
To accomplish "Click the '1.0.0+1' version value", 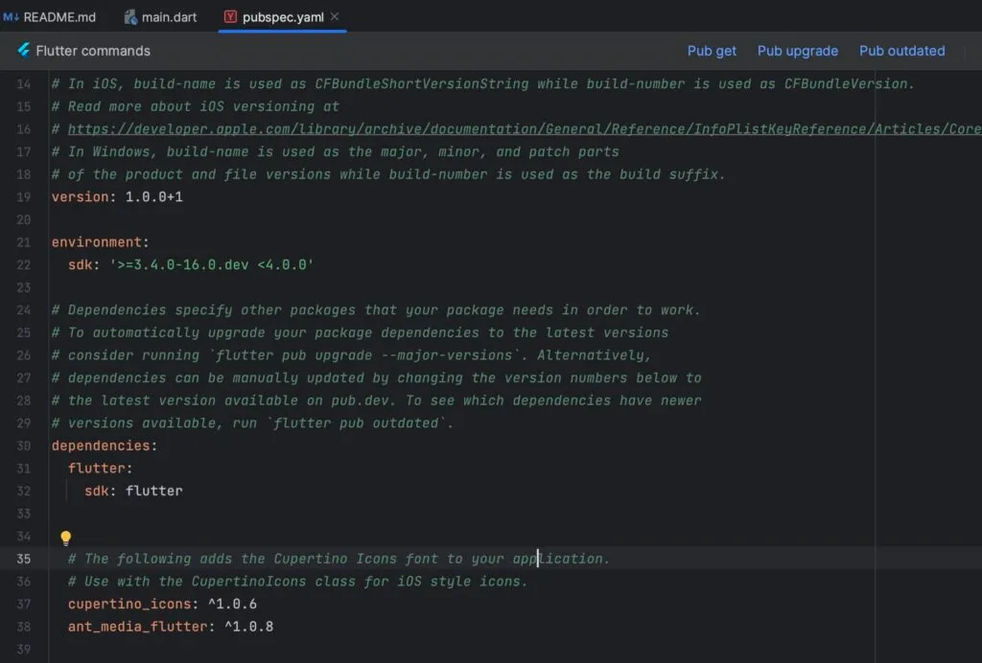I will click(x=153, y=197).
